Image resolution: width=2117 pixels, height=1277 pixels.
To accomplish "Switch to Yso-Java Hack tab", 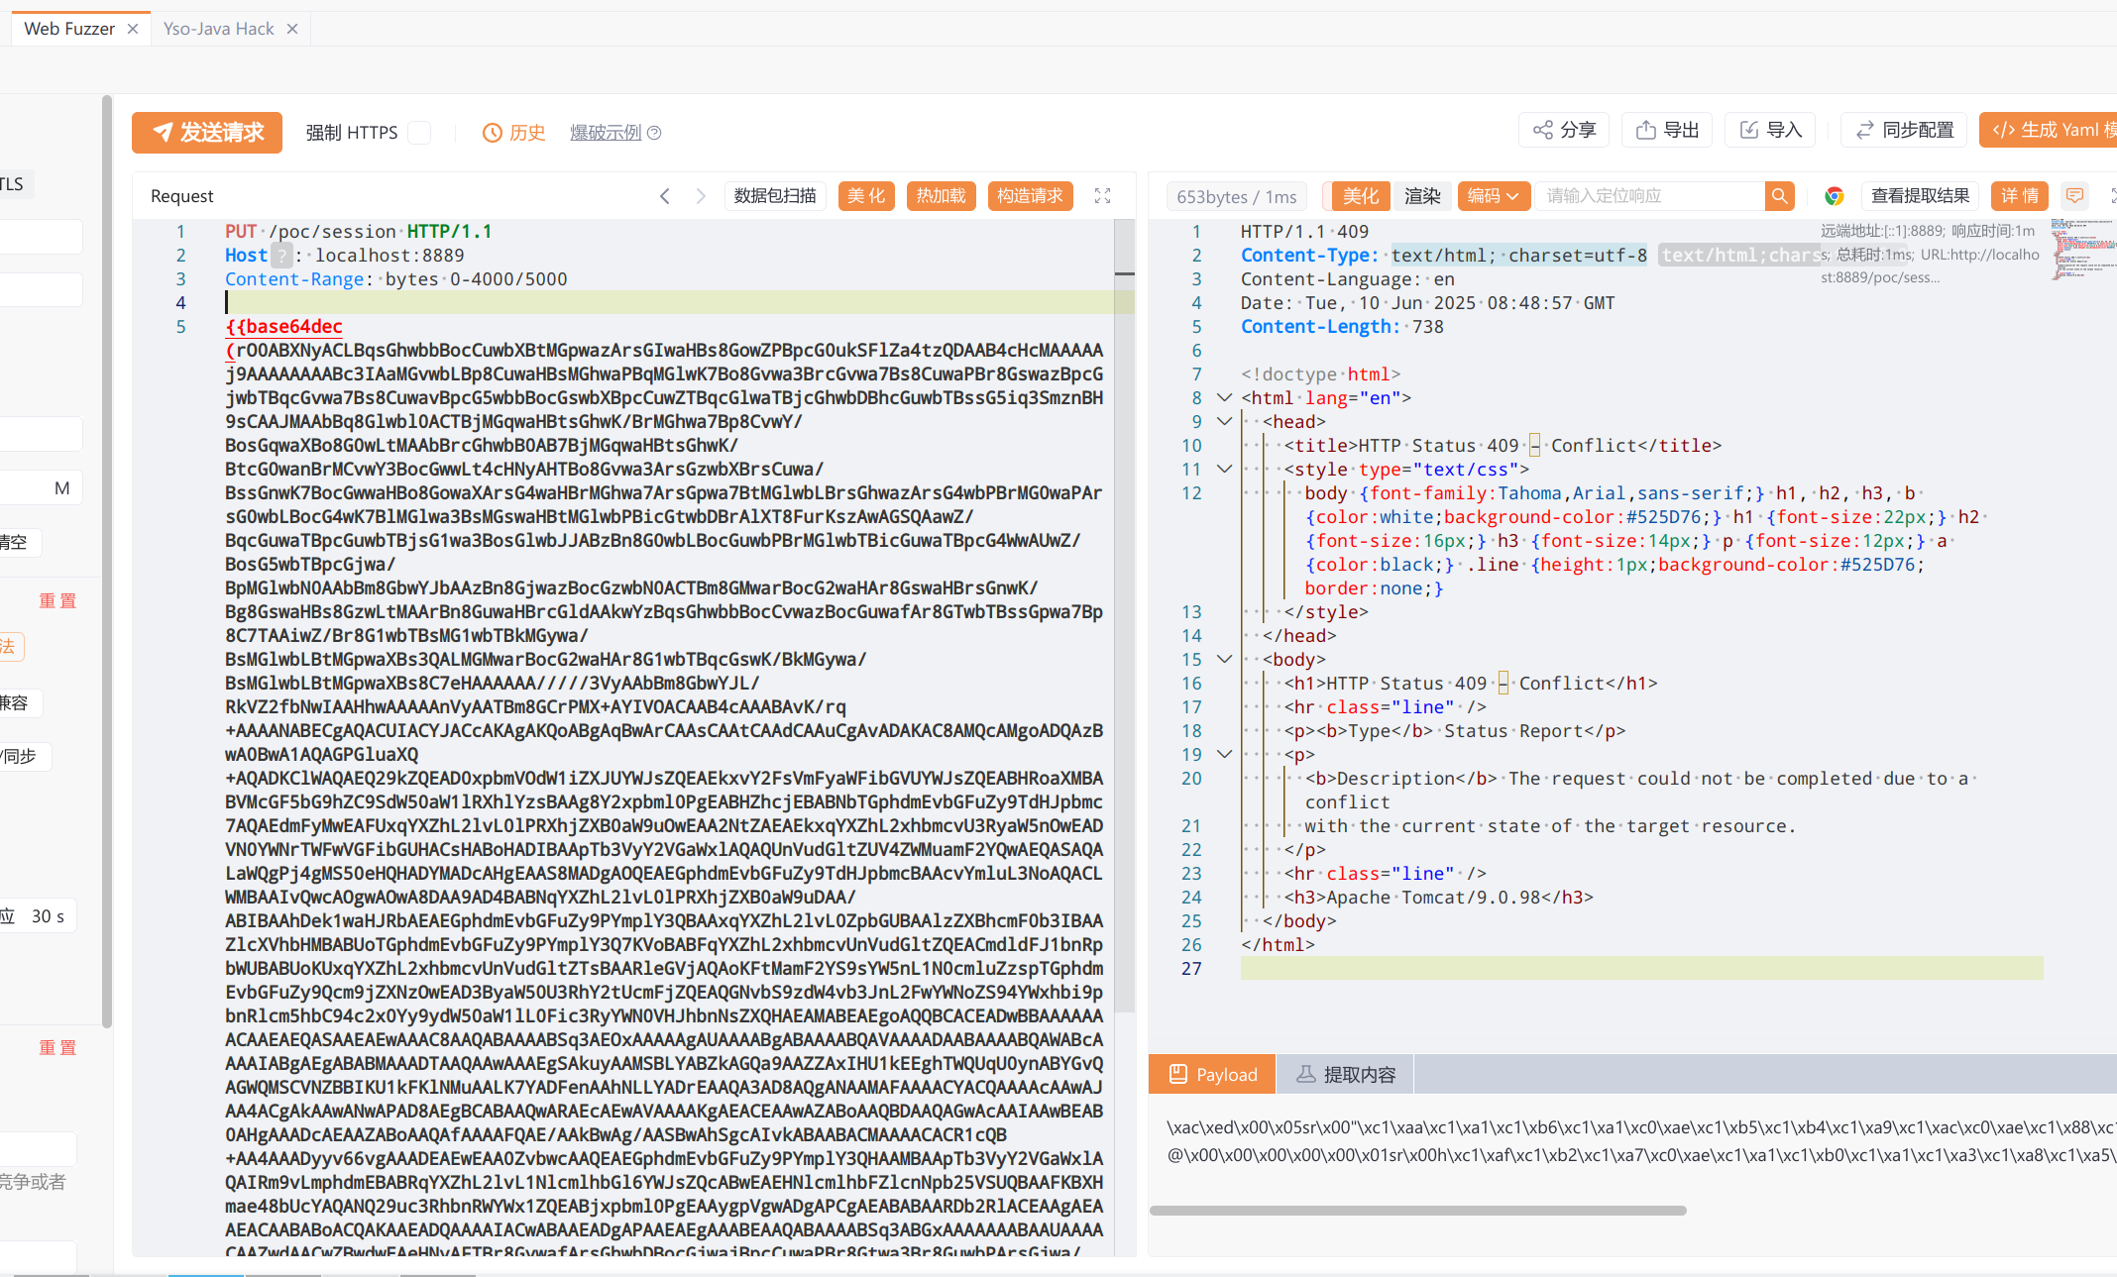I will click(219, 29).
